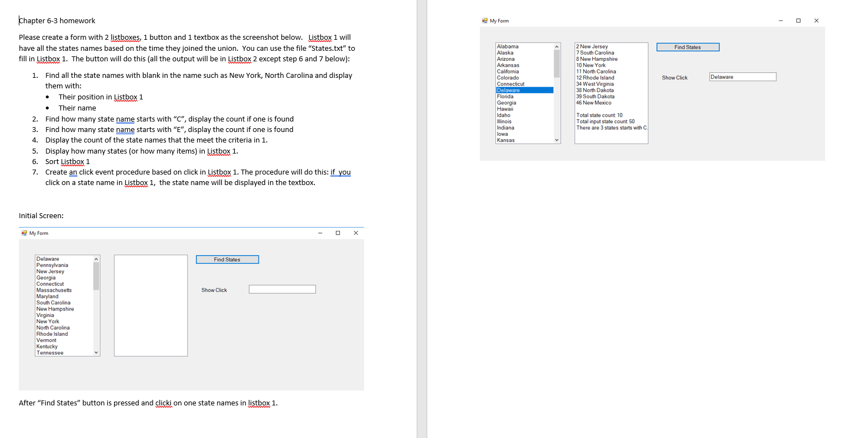Click the scroll-down arrow in the screenshot's Delaware listbox
This screenshot has height=438, width=855.
(x=96, y=352)
